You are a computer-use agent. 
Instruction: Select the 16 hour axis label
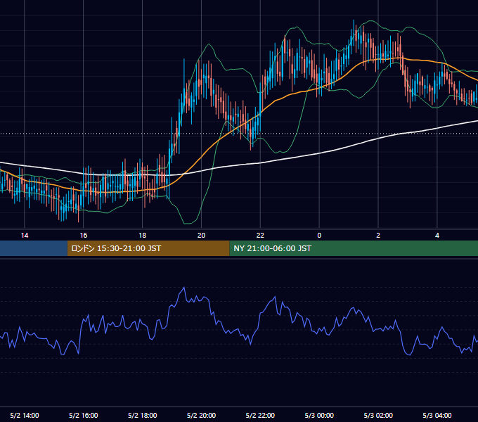84,236
